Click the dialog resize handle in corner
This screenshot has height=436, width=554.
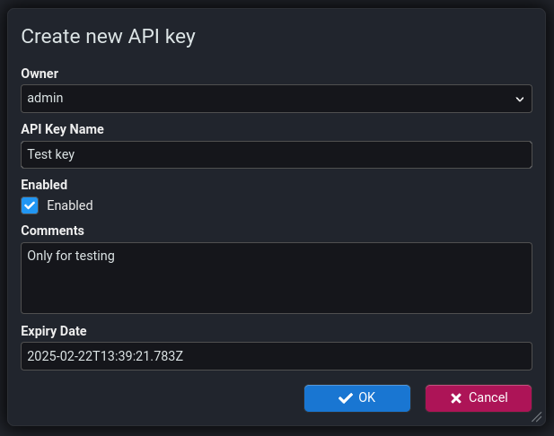coord(537,417)
